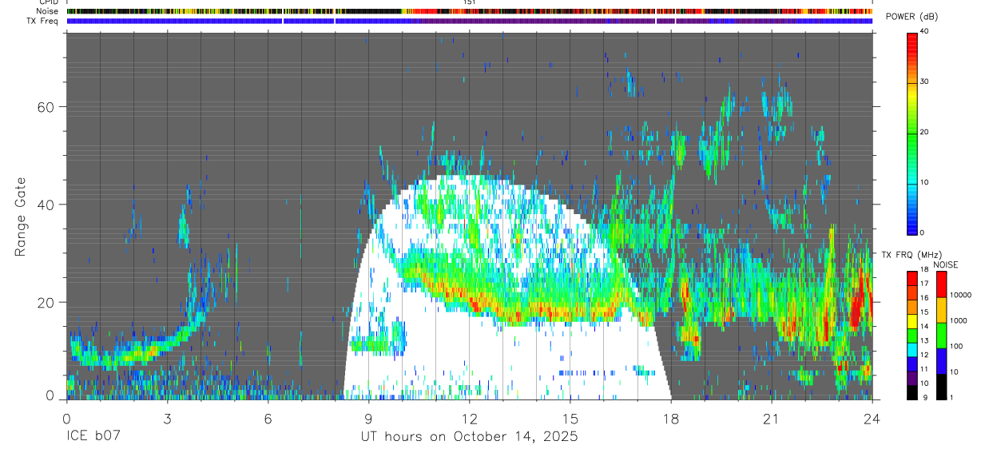Click the 6 tick label on the UT hours axis
981x453 pixels.
click(x=268, y=419)
